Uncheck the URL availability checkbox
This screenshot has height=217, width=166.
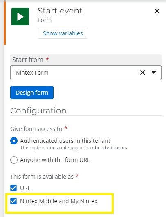coord(13,188)
